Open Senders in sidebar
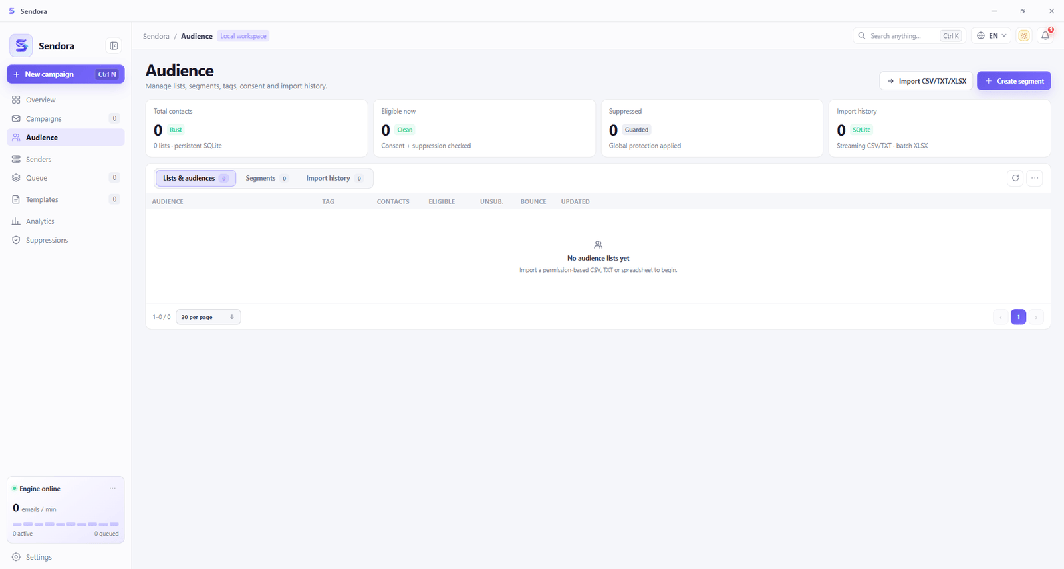Image resolution: width=1064 pixels, height=569 pixels. (66, 160)
